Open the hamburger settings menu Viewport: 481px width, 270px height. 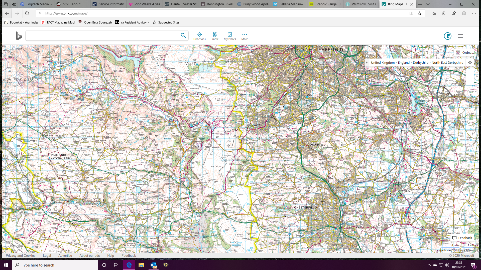pos(460,36)
